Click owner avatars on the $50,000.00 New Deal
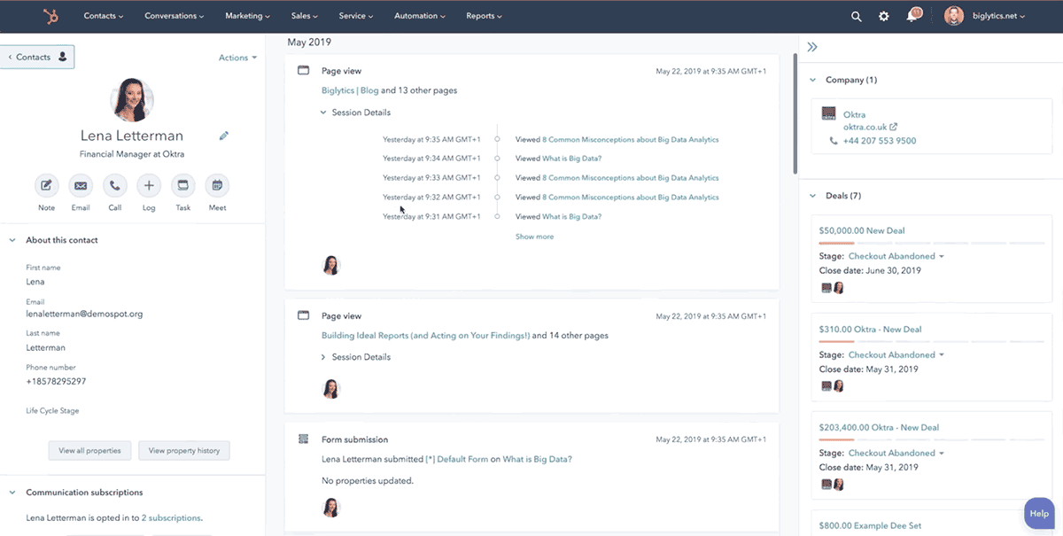The width and height of the screenshot is (1063, 536). 833,288
